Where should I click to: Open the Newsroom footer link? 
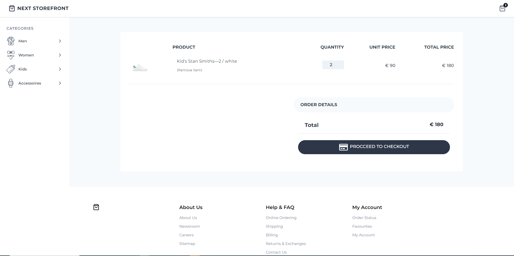point(190,226)
